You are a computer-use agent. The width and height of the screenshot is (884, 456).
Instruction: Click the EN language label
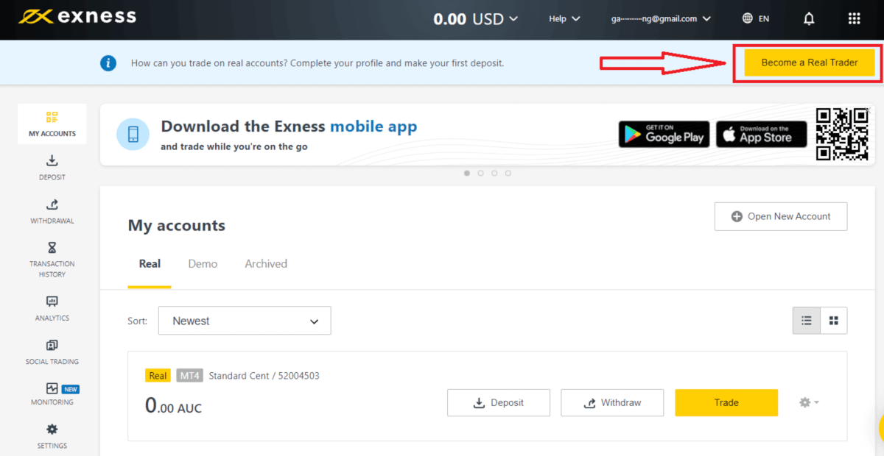tap(764, 19)
